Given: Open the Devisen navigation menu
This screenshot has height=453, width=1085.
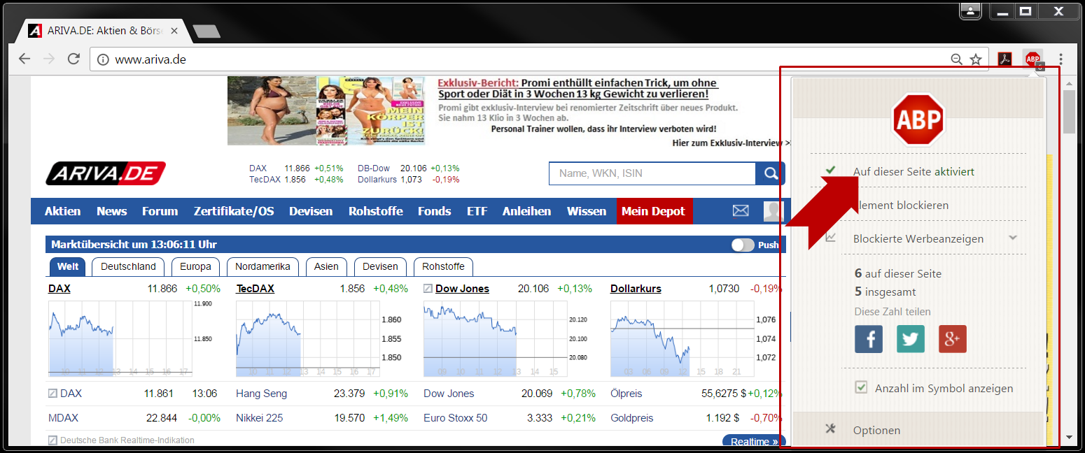Looking at the screenshot, I should click(x=311, y=211).
